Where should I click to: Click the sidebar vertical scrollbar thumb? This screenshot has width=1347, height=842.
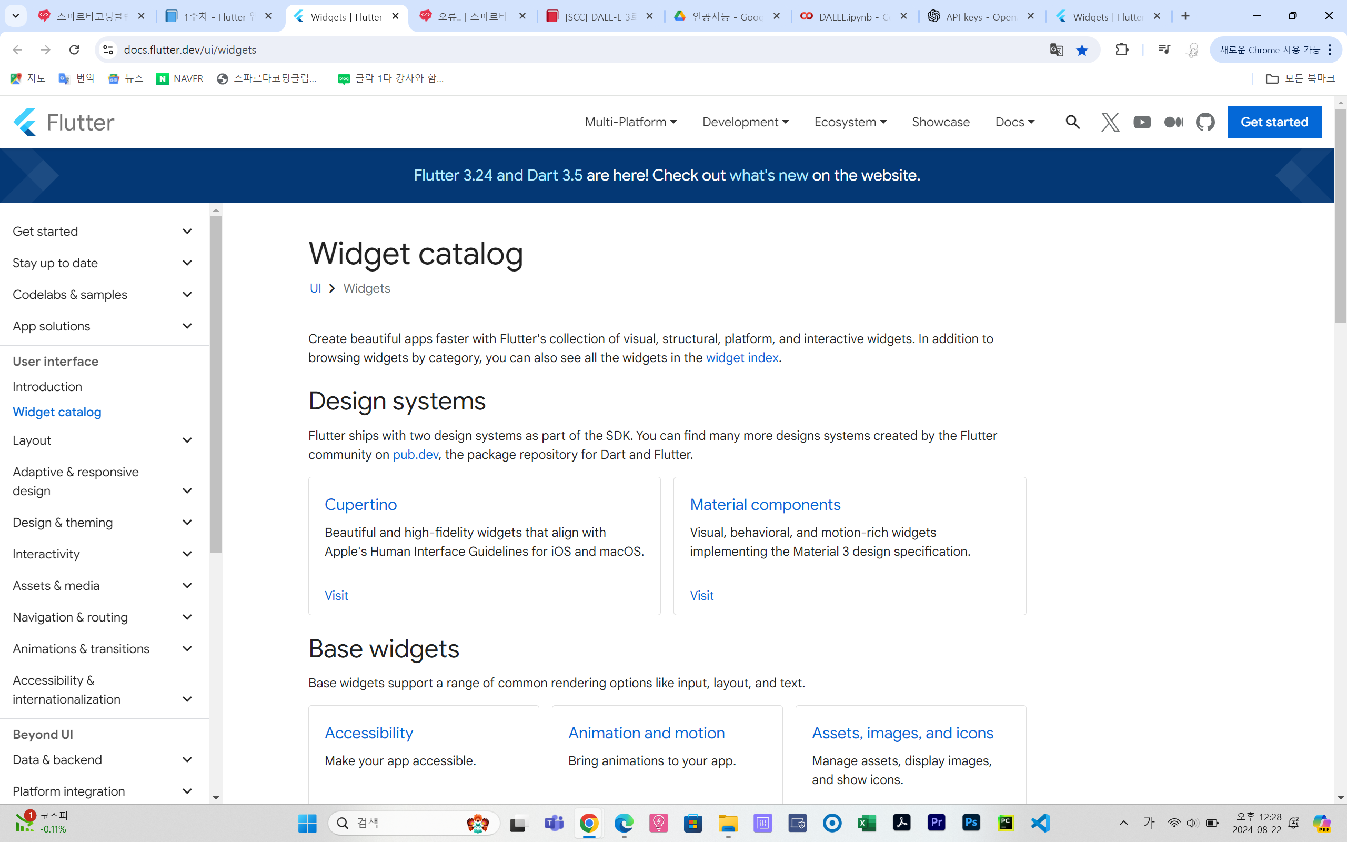click(216, 384)
